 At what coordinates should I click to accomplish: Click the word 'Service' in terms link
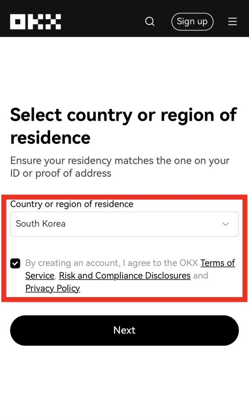click(x=39, y=275)
